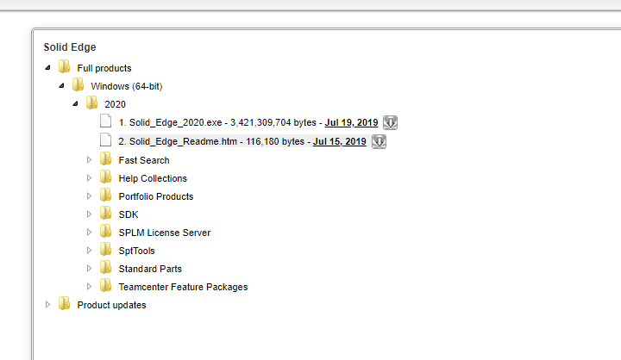This screenshot has width=621, height=360.
Task: Click the Full products folder icon
Action: [64, 66]
